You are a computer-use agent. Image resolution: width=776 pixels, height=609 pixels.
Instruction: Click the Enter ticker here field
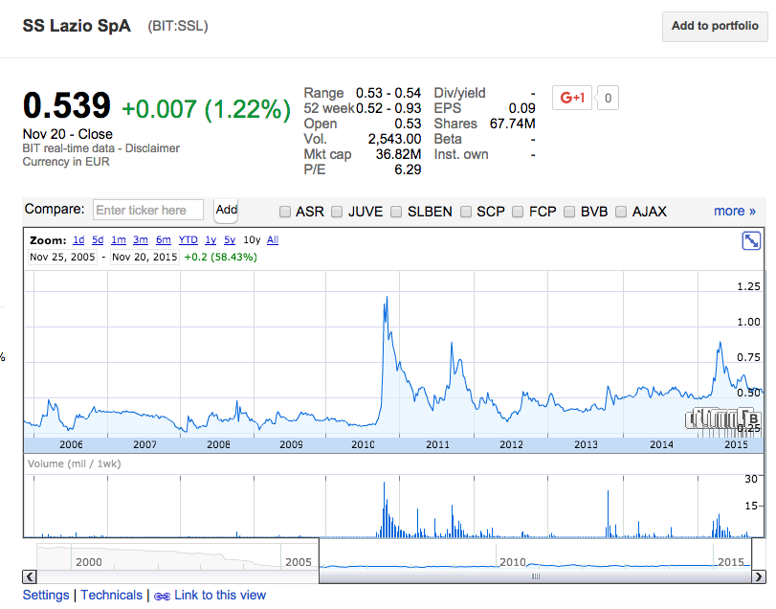point(148,210)
